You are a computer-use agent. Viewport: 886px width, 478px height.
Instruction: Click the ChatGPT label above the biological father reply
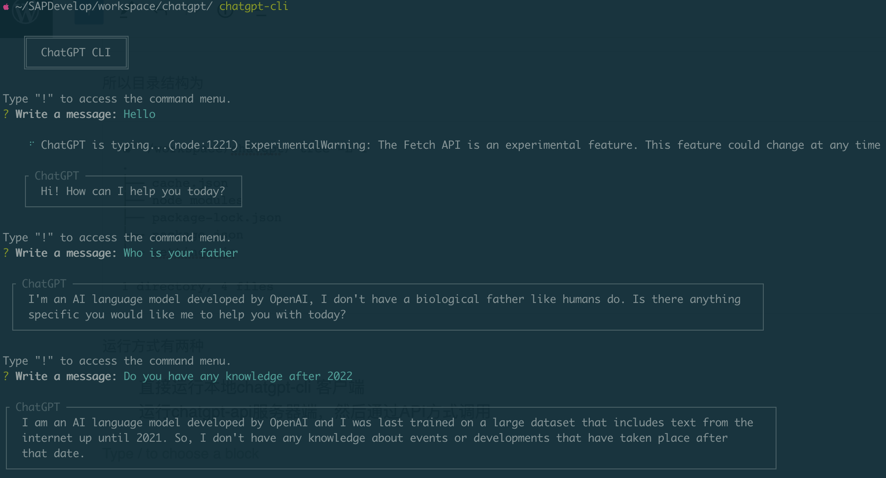click(44, 284)
